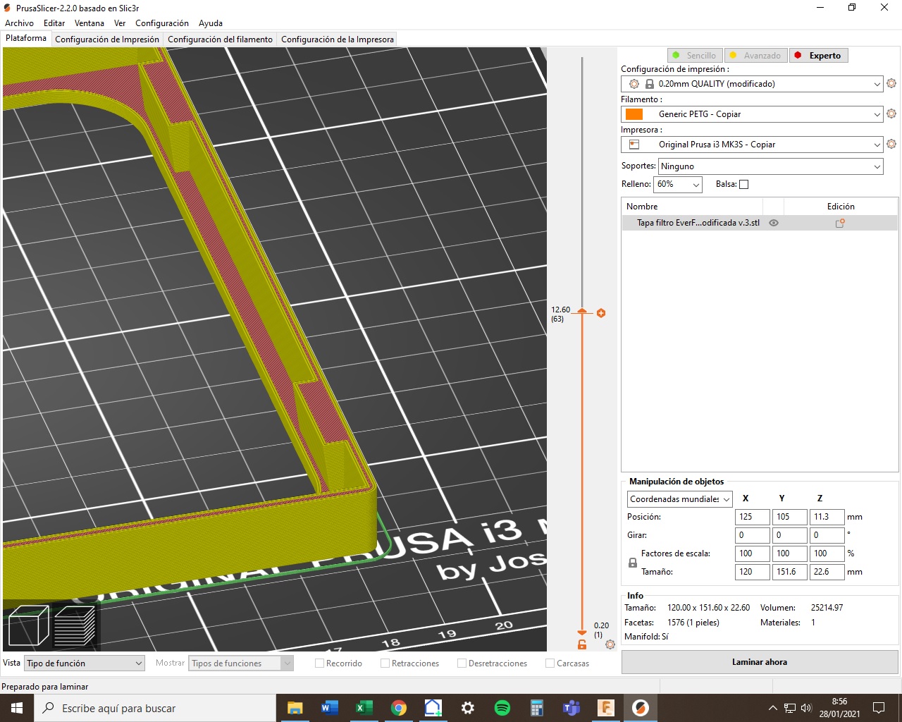Open the Soportes dropdown
This screenshot has height=722, width=902.
pyautogui.click(x=770, y=166)
